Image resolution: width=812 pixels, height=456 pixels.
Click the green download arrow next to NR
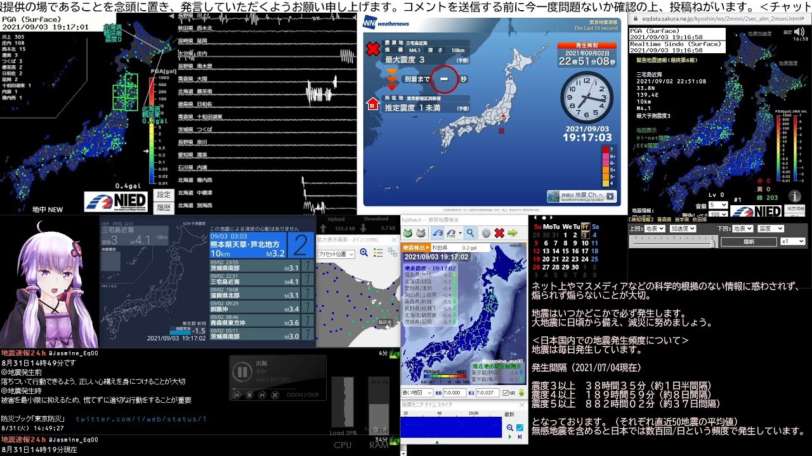pos(521,393)
